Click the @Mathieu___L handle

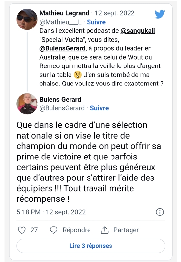click(x=60, y=22)
